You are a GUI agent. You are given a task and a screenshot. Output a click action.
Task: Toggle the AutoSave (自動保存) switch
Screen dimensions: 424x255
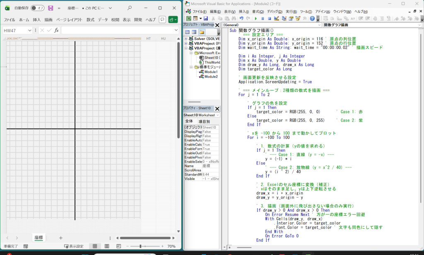[37, 8]
